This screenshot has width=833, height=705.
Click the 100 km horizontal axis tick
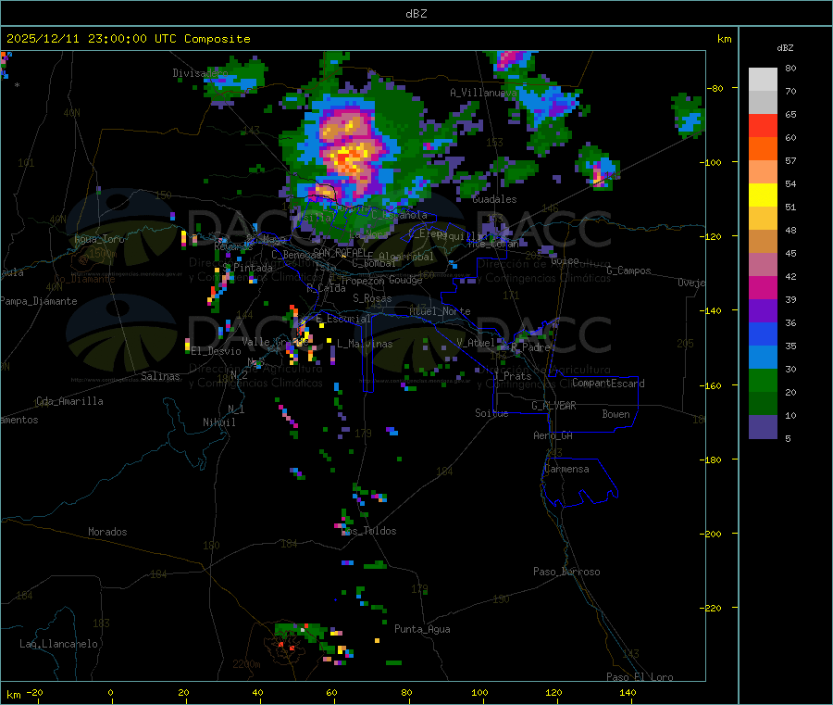pos(479,692)
